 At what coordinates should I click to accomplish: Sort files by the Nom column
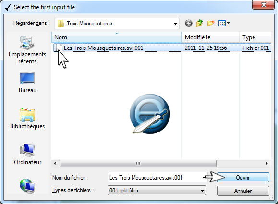117,37
